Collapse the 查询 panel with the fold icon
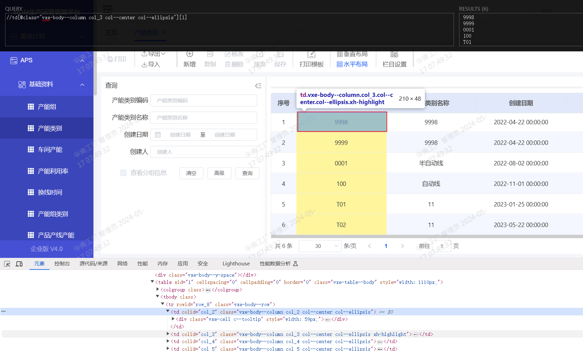 coord(258,86)
